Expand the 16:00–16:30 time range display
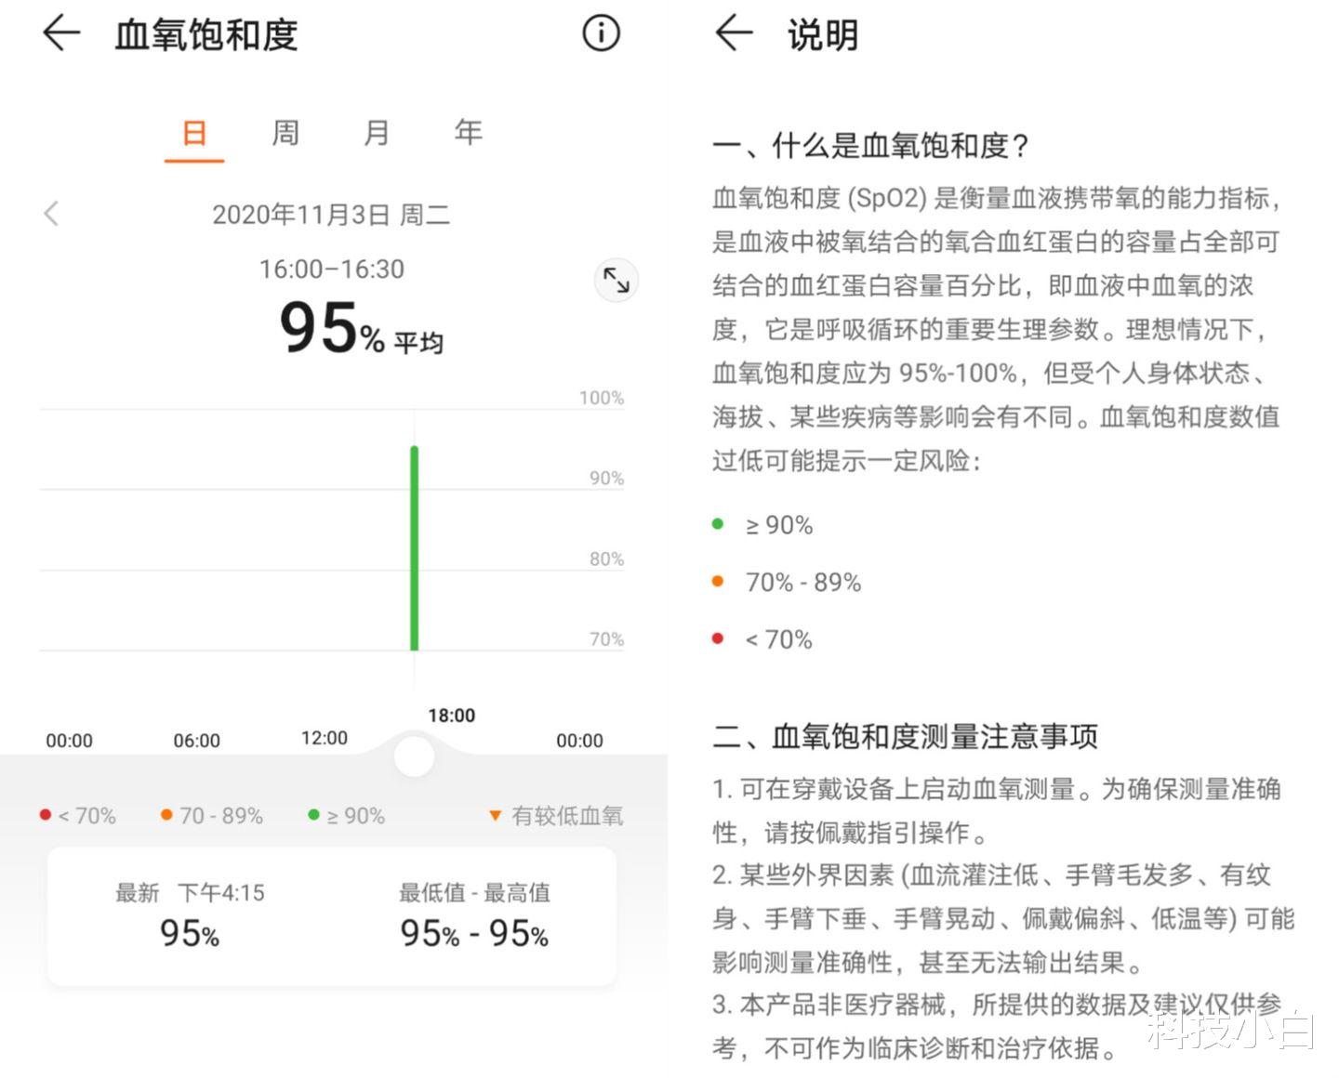 point(332,269)
